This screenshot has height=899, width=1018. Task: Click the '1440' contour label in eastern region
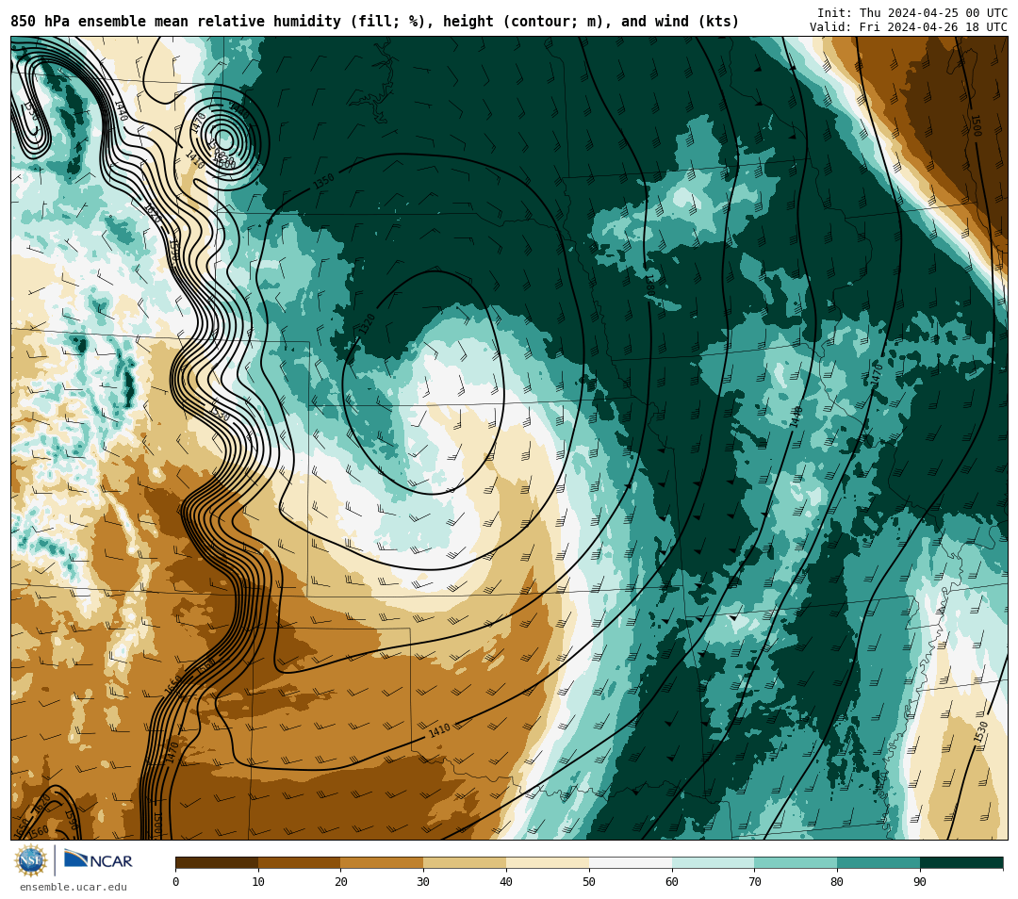pos(796,417)
